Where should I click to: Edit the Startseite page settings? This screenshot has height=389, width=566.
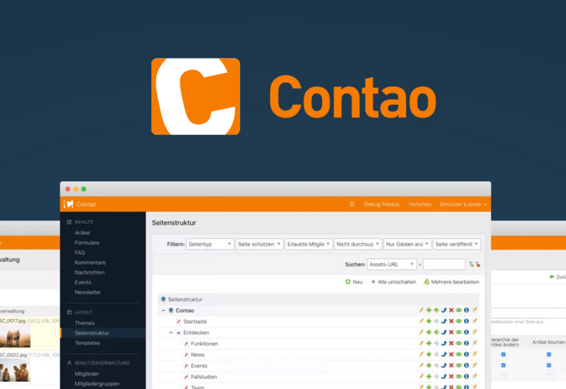421,321
